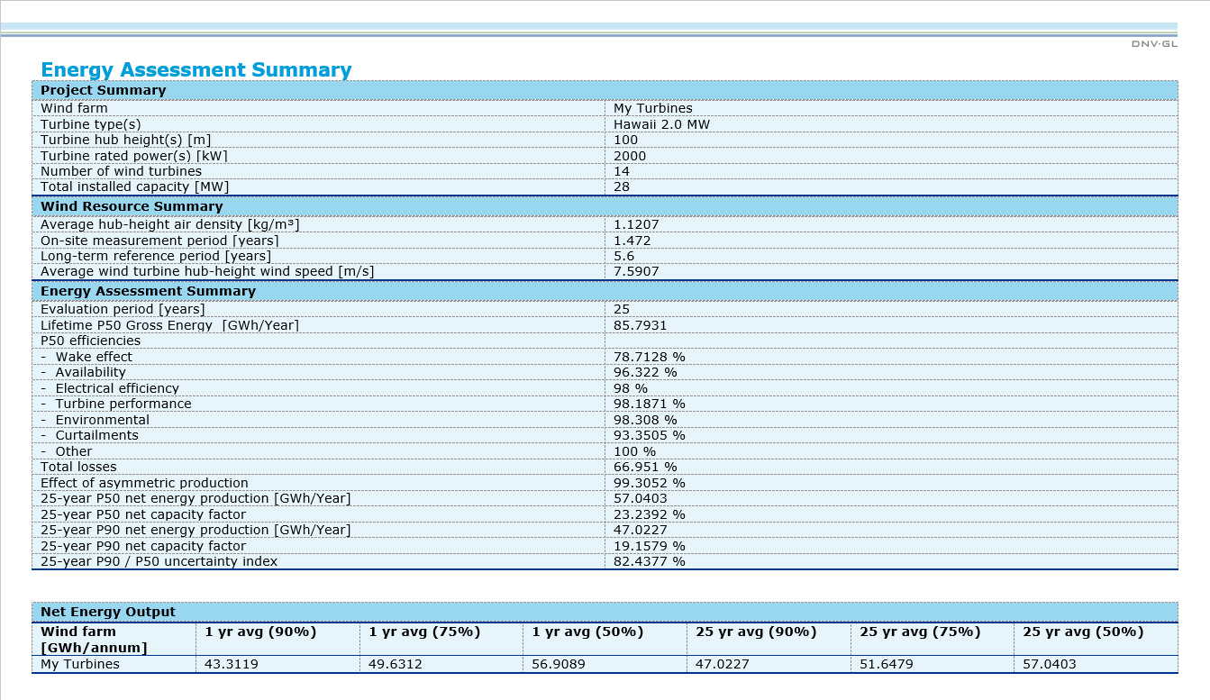Select the Lifetime P50 Gross Energy label
This screenshot has width=1210, height=700.
[x=169, y=325]
